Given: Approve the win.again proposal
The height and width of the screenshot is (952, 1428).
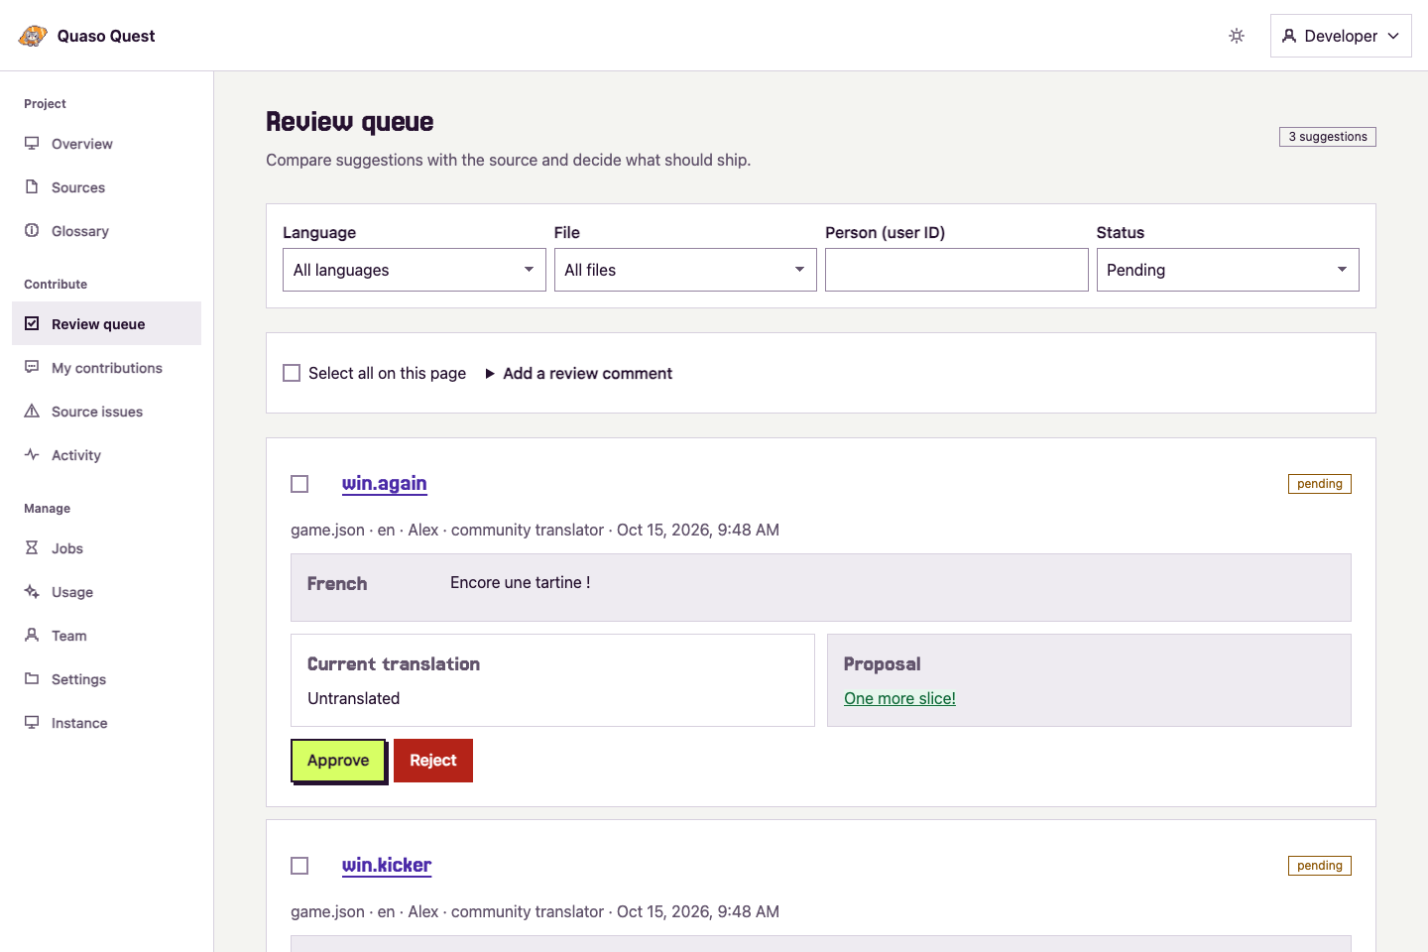Looking at the screenshot, I should [338, 761].
